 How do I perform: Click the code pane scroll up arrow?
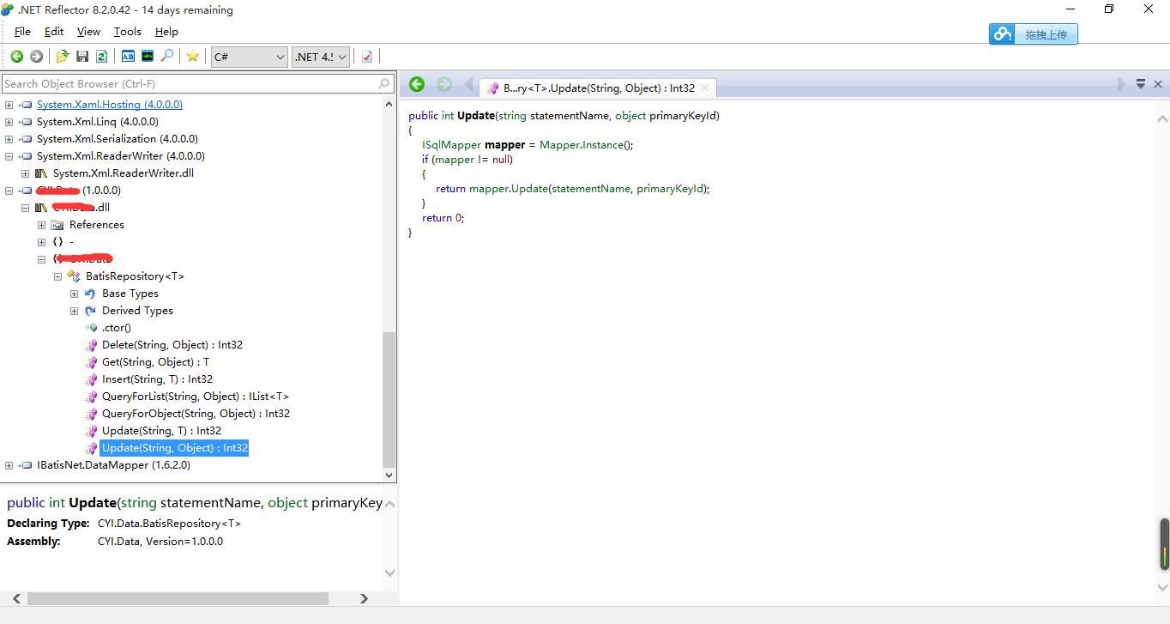(1162, 119)
